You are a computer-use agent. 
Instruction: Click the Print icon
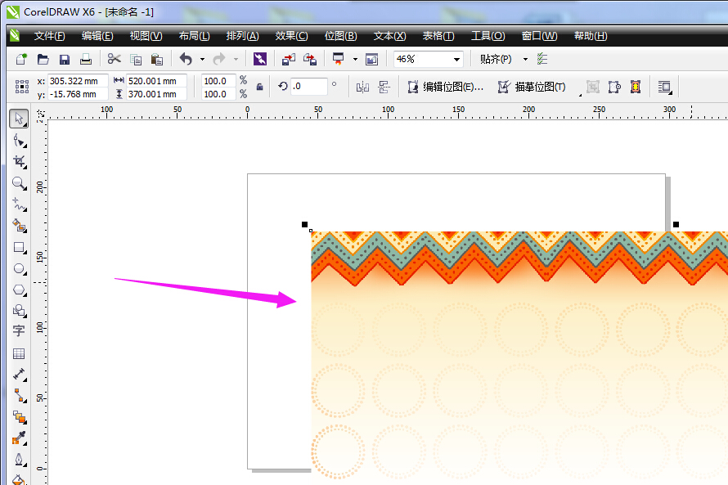[x=85, y=59]
